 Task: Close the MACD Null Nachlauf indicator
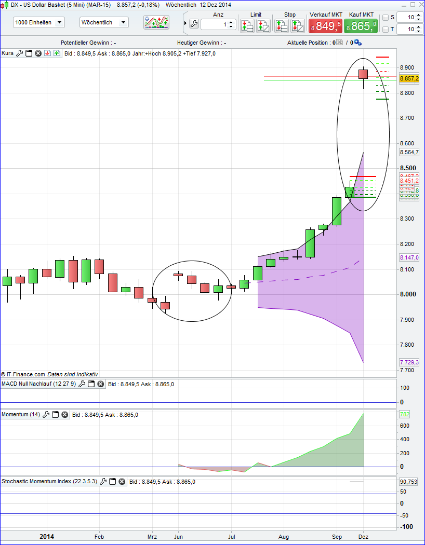pyautogui.click(x=100, y=384)
